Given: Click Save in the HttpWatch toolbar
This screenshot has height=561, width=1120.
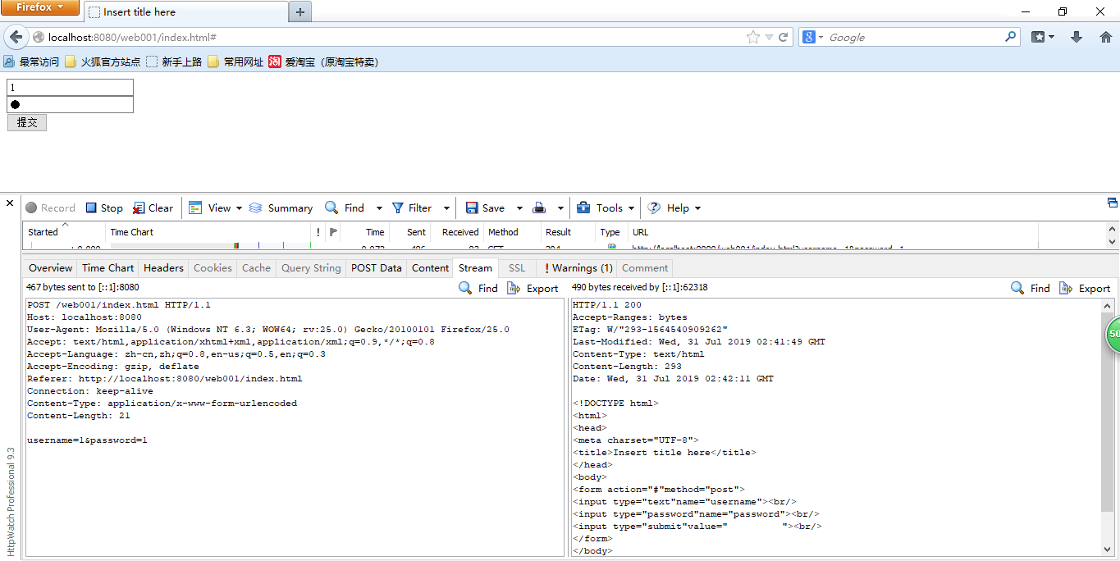Looking at the screenshot, I should tap(485, 208).
